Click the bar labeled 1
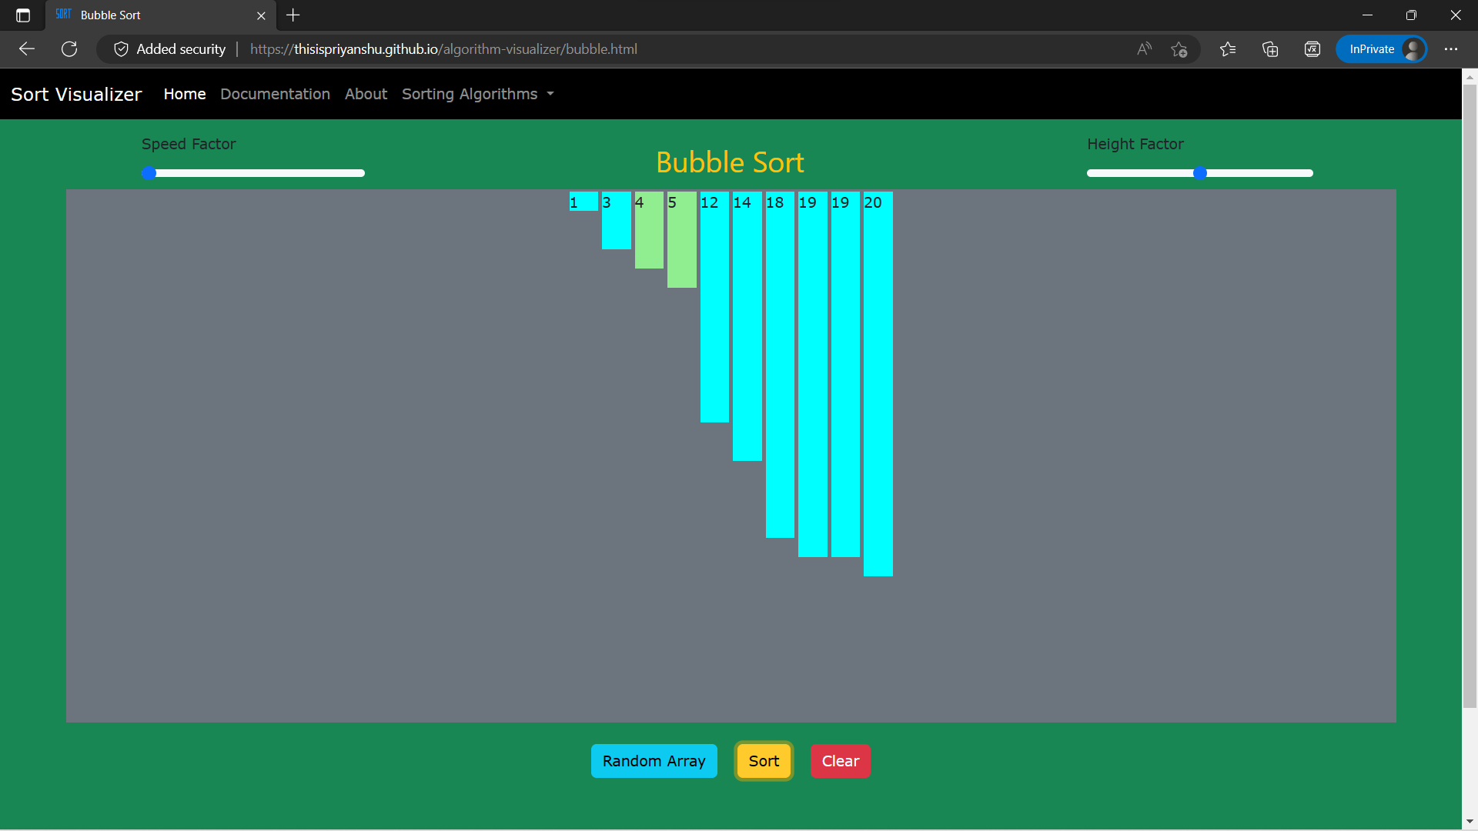This screenshot has width=1478, height=831. tap(584, 202)
